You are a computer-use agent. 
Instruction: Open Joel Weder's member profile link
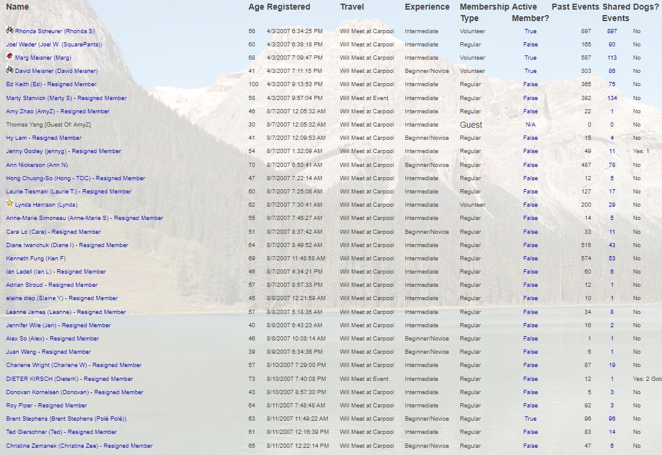click(54, 45)
